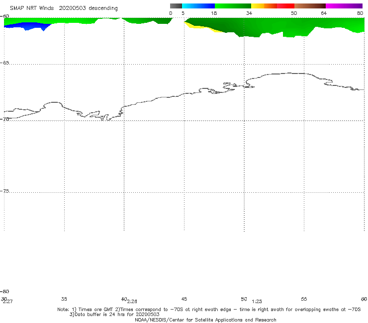Click the date "20200503" in the title

pyautogui.click(x=72, y=8)
